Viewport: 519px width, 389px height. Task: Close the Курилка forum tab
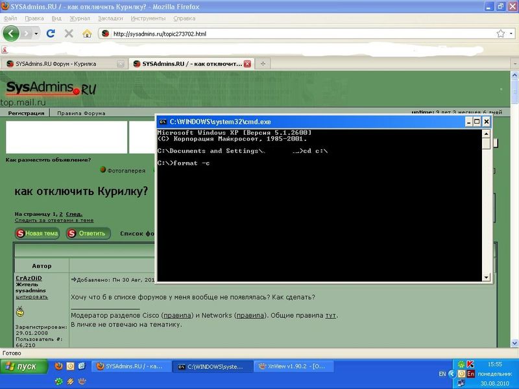(121, 64)
